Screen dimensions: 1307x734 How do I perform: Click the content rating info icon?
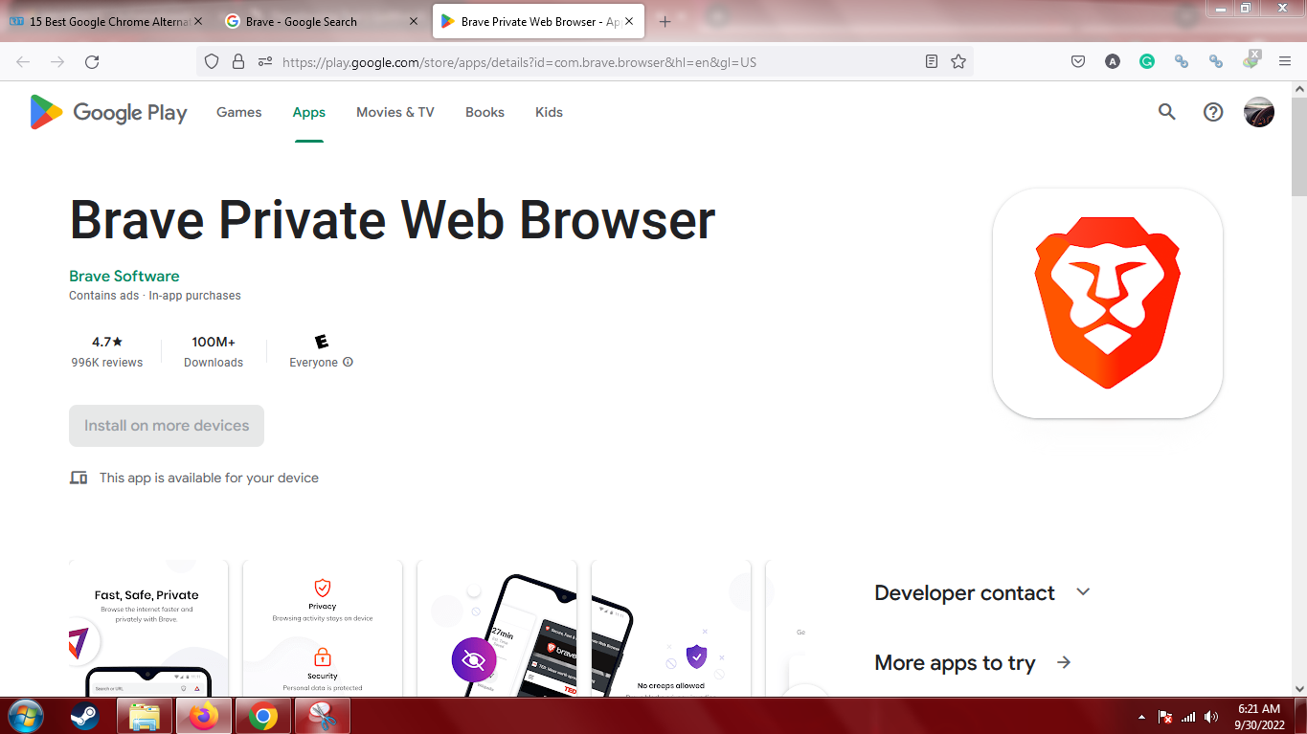coord(348,363)
